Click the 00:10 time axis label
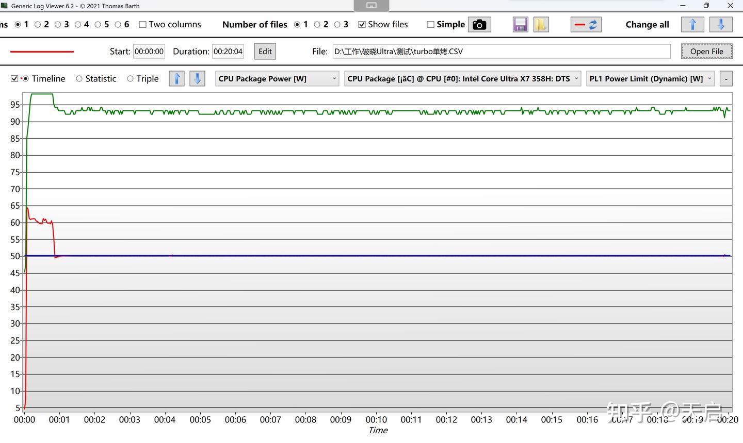 click(376, 420)
